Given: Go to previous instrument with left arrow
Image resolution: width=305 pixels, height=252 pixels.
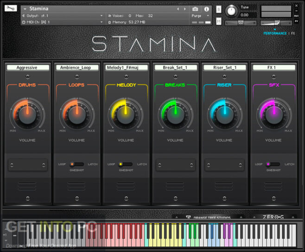Looking at the screenshot, I should (178, 9).
